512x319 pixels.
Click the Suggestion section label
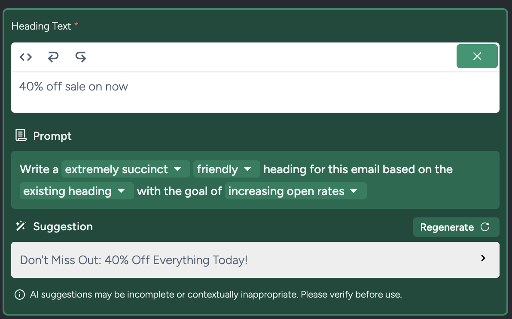pyautogui.click(x=63, y=226)
